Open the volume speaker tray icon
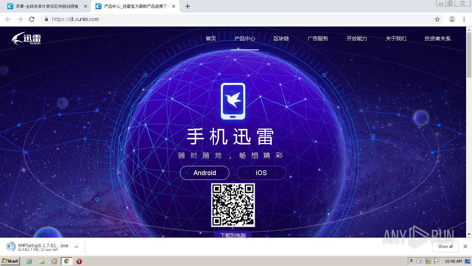This screenshot has width=472, height=266. pyautogui.click(x=419, y=261)
